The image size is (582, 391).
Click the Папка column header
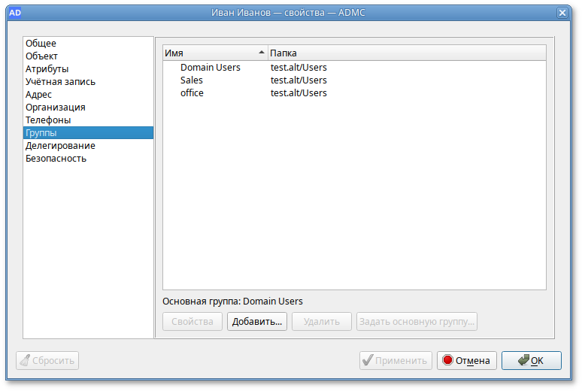406,53
